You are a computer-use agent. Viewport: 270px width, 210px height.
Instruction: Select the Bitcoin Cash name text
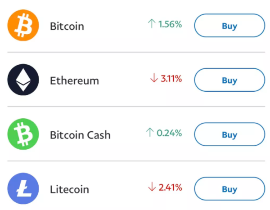click(80, 135)
